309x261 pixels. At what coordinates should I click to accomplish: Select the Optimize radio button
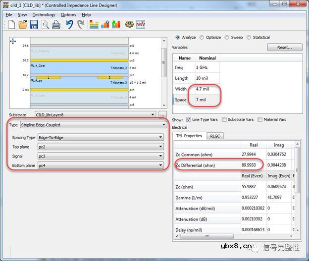pyautogui.click(x=202, y=38)
